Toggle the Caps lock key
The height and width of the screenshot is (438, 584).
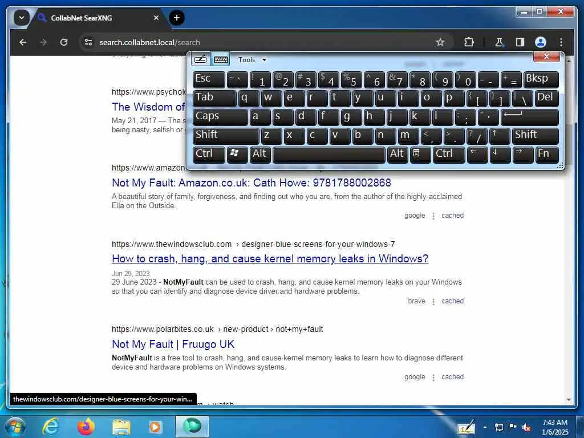click(x=220, y=117)
